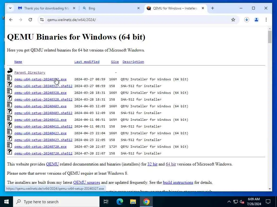
Task: Close the 'Thank you for downloading' tab
Action: click(74, 8)
